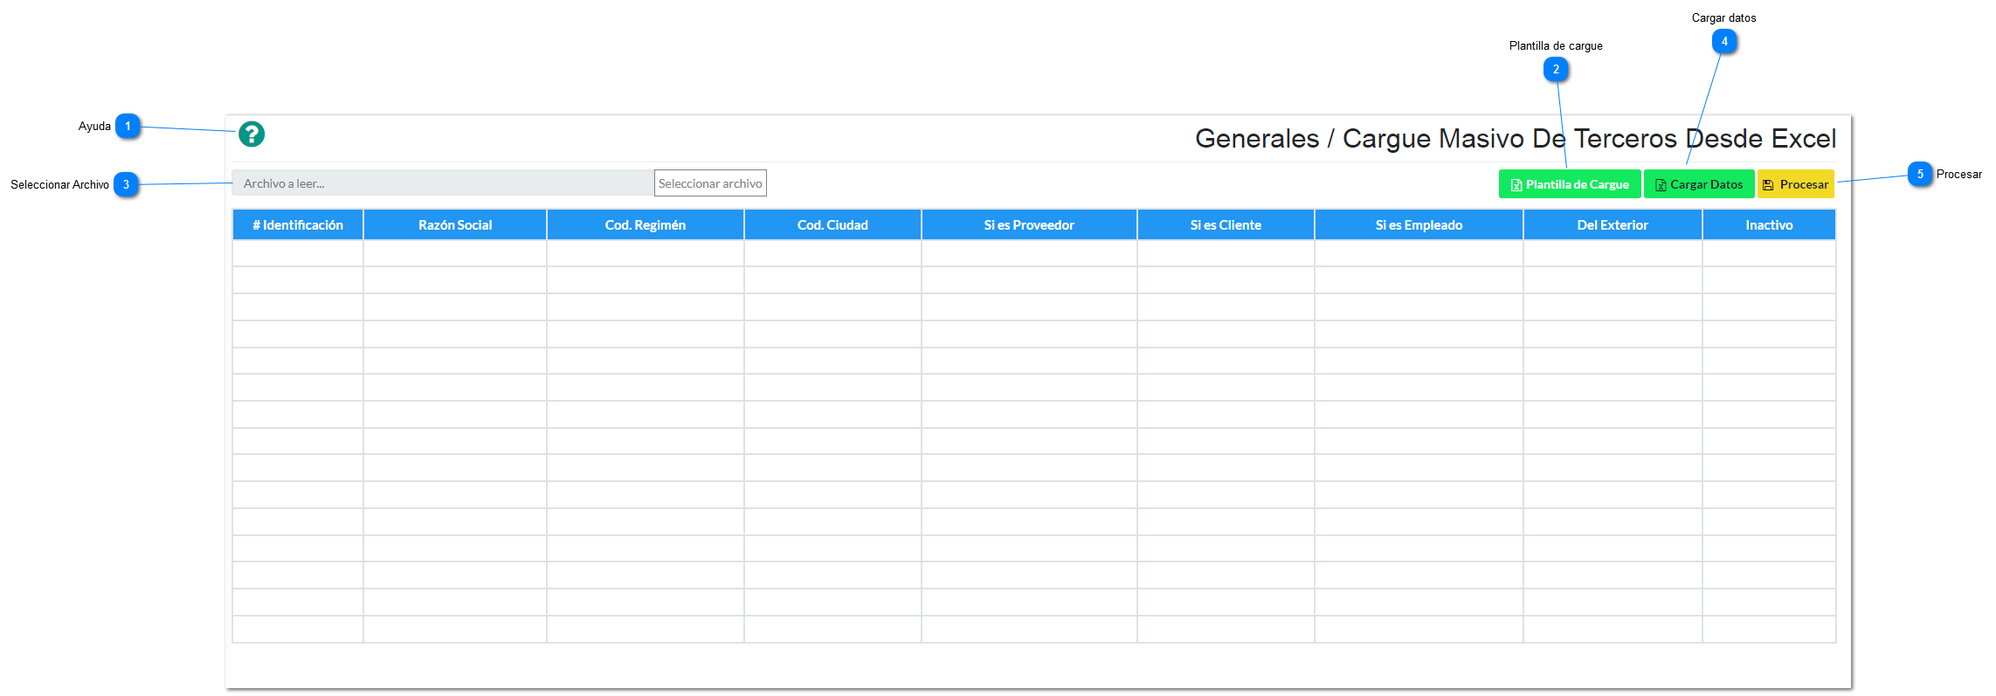
Task: Click the Plantilla de Cargue button
Action: click(1570, 184)
